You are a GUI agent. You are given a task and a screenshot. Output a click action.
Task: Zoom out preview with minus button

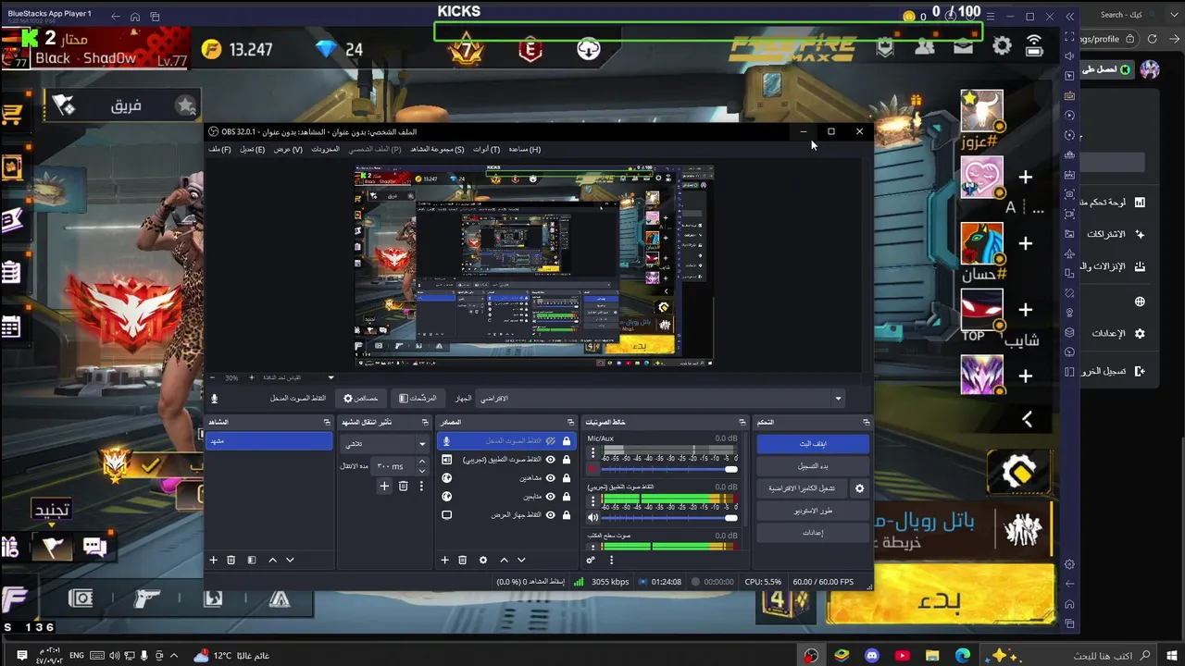pyautogui.click(x=212, y=377)
